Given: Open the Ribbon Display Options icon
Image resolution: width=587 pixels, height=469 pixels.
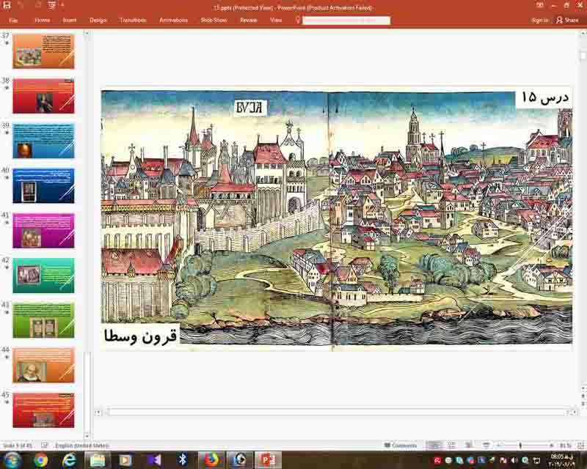Looking at the screenshot, I should pos(539,6).
